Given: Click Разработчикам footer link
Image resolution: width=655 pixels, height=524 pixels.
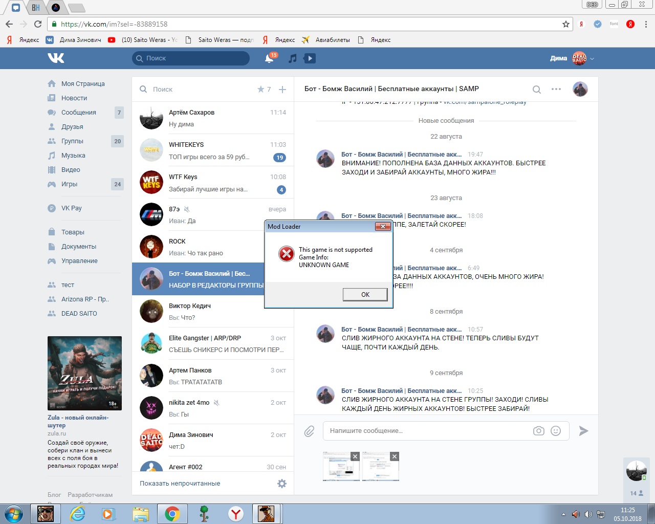Looking at the screenshot, I should (x=90, y=495).
